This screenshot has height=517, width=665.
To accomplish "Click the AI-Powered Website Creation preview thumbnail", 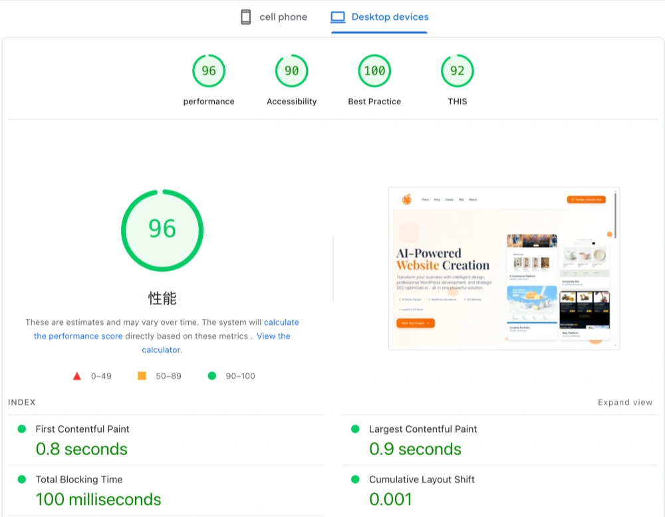I will coord(503,268).
